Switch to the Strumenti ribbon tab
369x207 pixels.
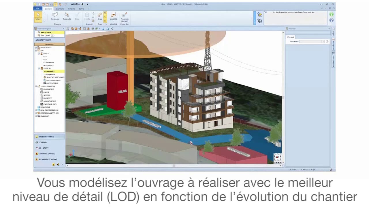pyautogui.click(x=60, y=9)
